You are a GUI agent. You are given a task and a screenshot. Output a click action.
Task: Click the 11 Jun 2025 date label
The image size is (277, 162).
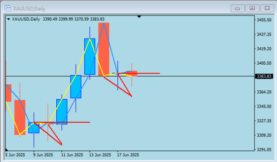point(72,155)
